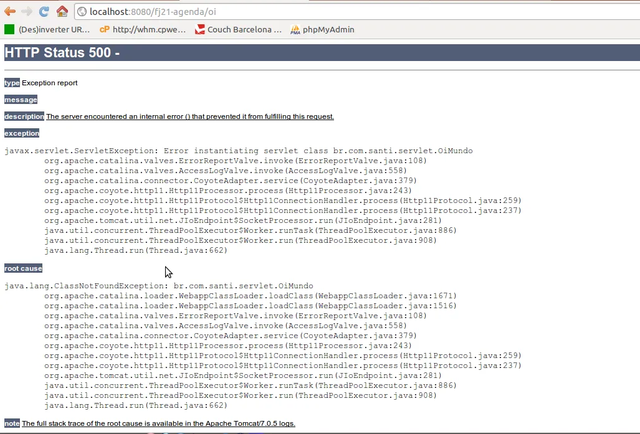Click the first JIoEndpoint.java:281 stack line

[243, 220]
